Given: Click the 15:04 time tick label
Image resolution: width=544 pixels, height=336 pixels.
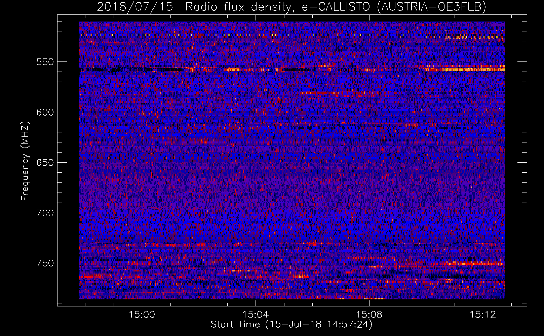Looking at the screenshot, I should click(256, 315).
